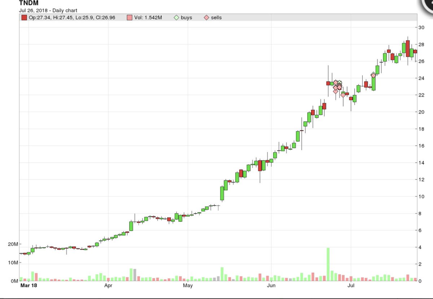Click the 'Vol: 1.542M' legend text
Screen dimensions: 433x299
(x=148, y=17)
